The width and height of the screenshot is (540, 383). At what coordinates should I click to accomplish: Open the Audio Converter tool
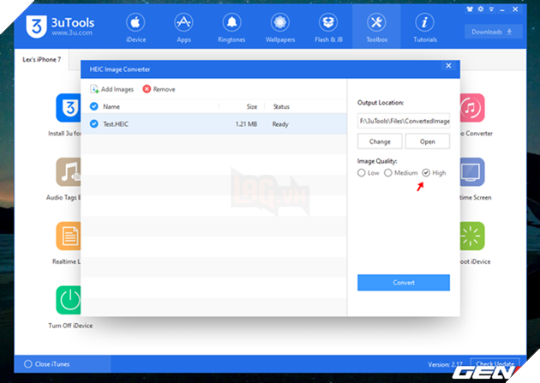coord(472,108)
